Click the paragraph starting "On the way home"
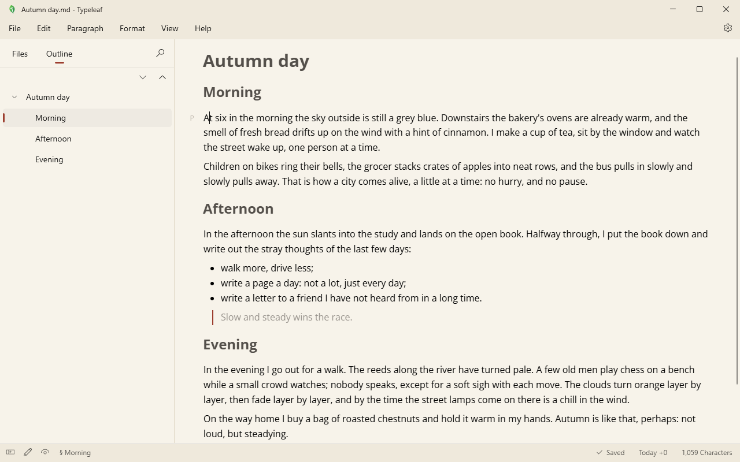Screen dimensions: 740x462 coord(449,426)
